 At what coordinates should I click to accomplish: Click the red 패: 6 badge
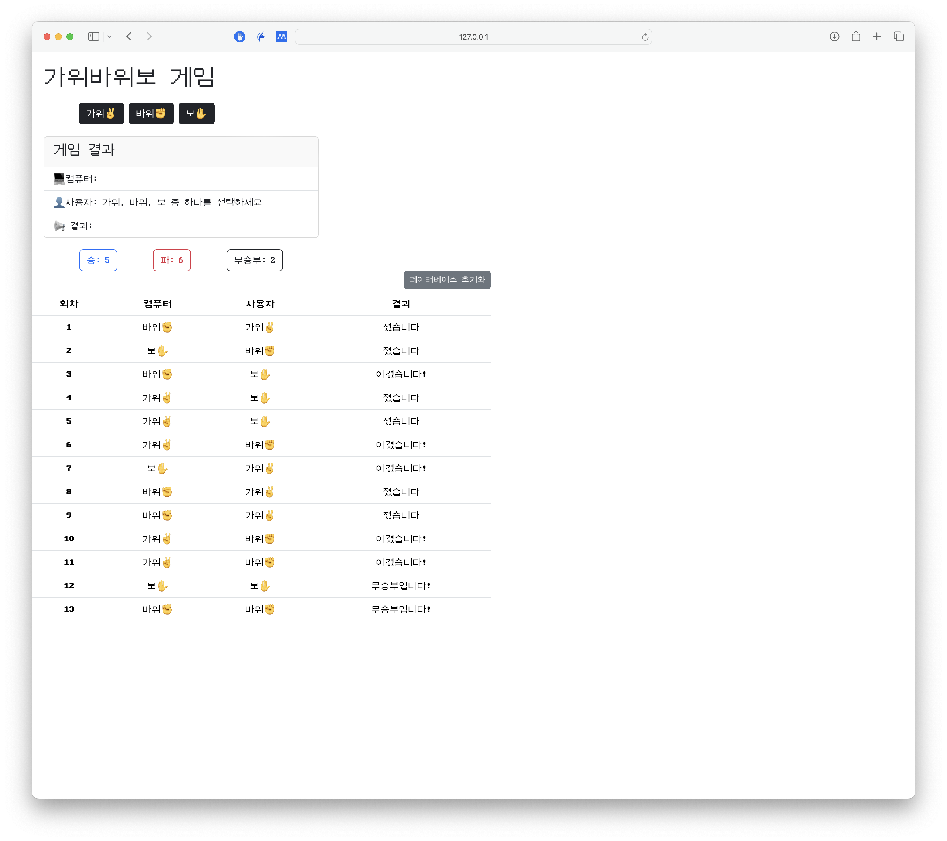tap(172, 260)
